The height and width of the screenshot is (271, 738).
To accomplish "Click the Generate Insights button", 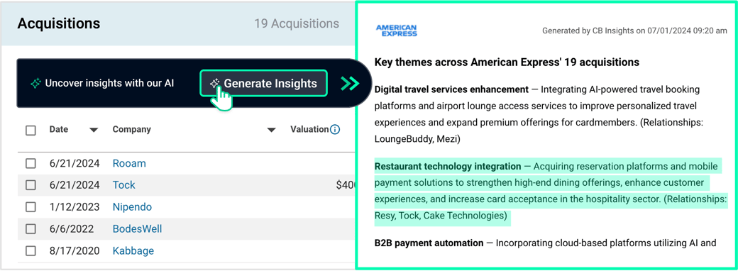I will [x=263, y=83].
